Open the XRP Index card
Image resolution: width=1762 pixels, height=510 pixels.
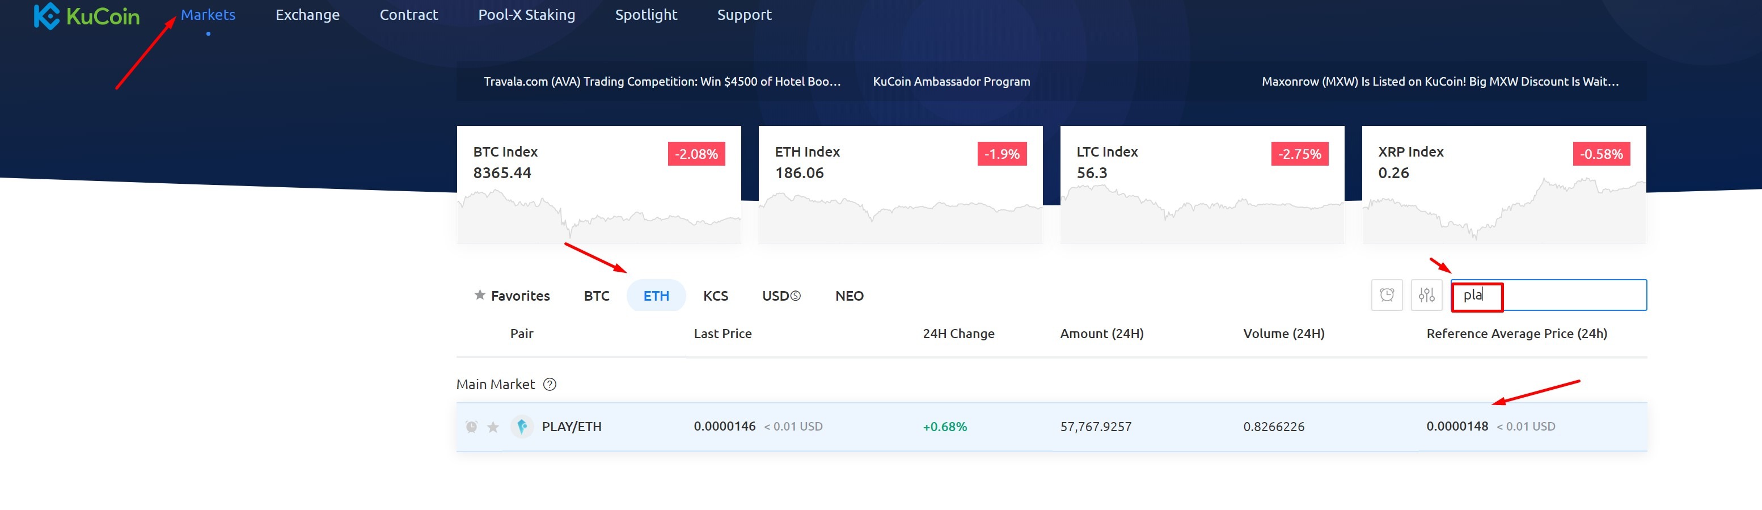(x=1503, y=184)
